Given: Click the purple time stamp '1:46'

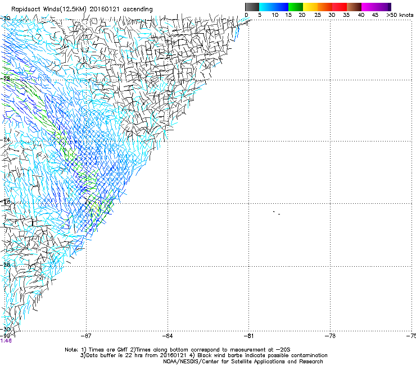Looking at the screenshot, I should click(6, 341).
